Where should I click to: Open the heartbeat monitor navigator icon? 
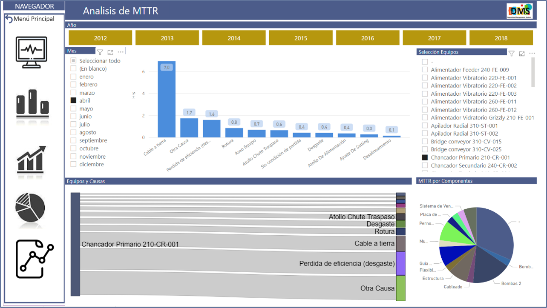point(32,52)
